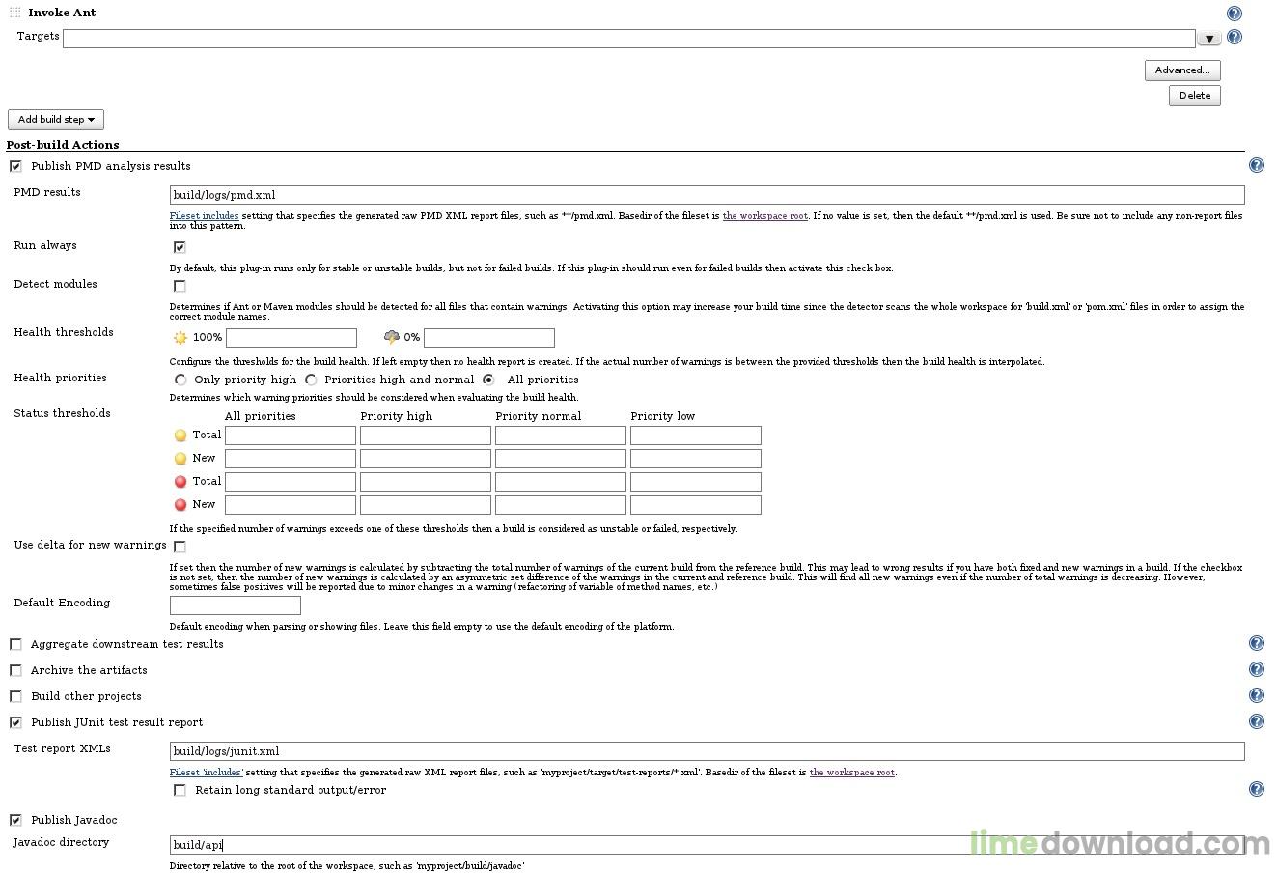Uncheck Publish JUnit test result report
Image resolution: width=1277 pixels, height=873 pixels.
[15, 722]
